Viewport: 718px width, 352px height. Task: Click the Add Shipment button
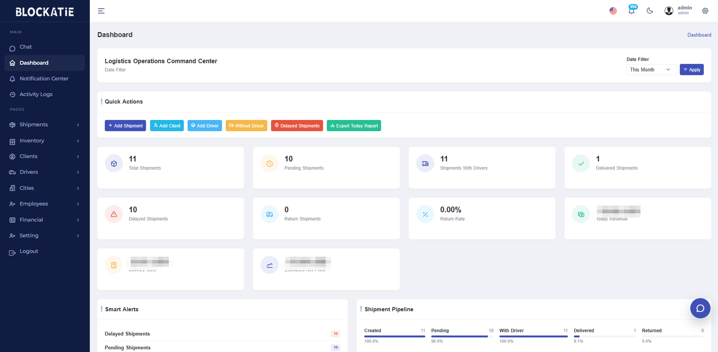tap(125, 126)
